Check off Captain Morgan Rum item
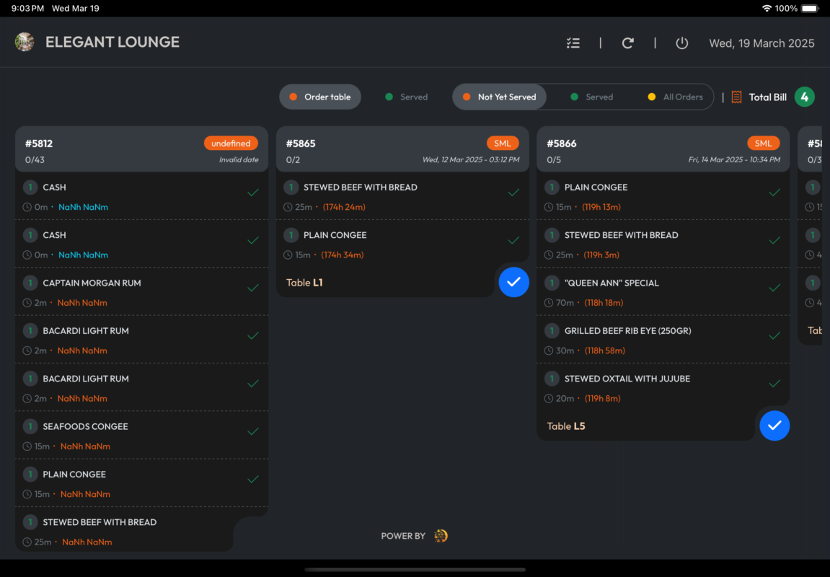 pyautogui.click(x=253, y=288)
